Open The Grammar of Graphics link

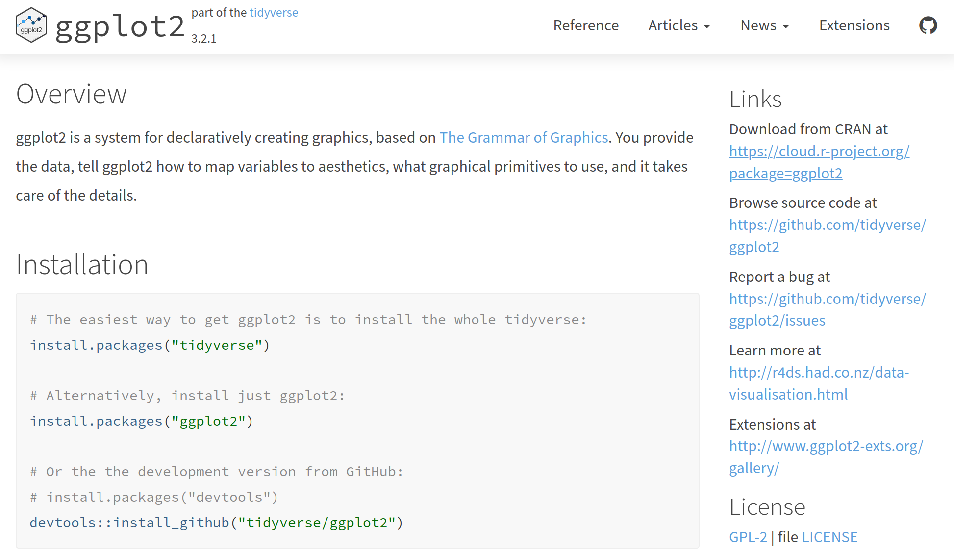point(524,137)
